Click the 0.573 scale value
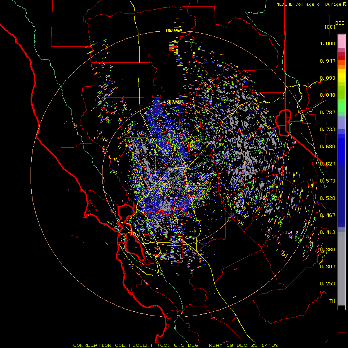The height and width of the screenshot is (348, 348). [328, 181]
